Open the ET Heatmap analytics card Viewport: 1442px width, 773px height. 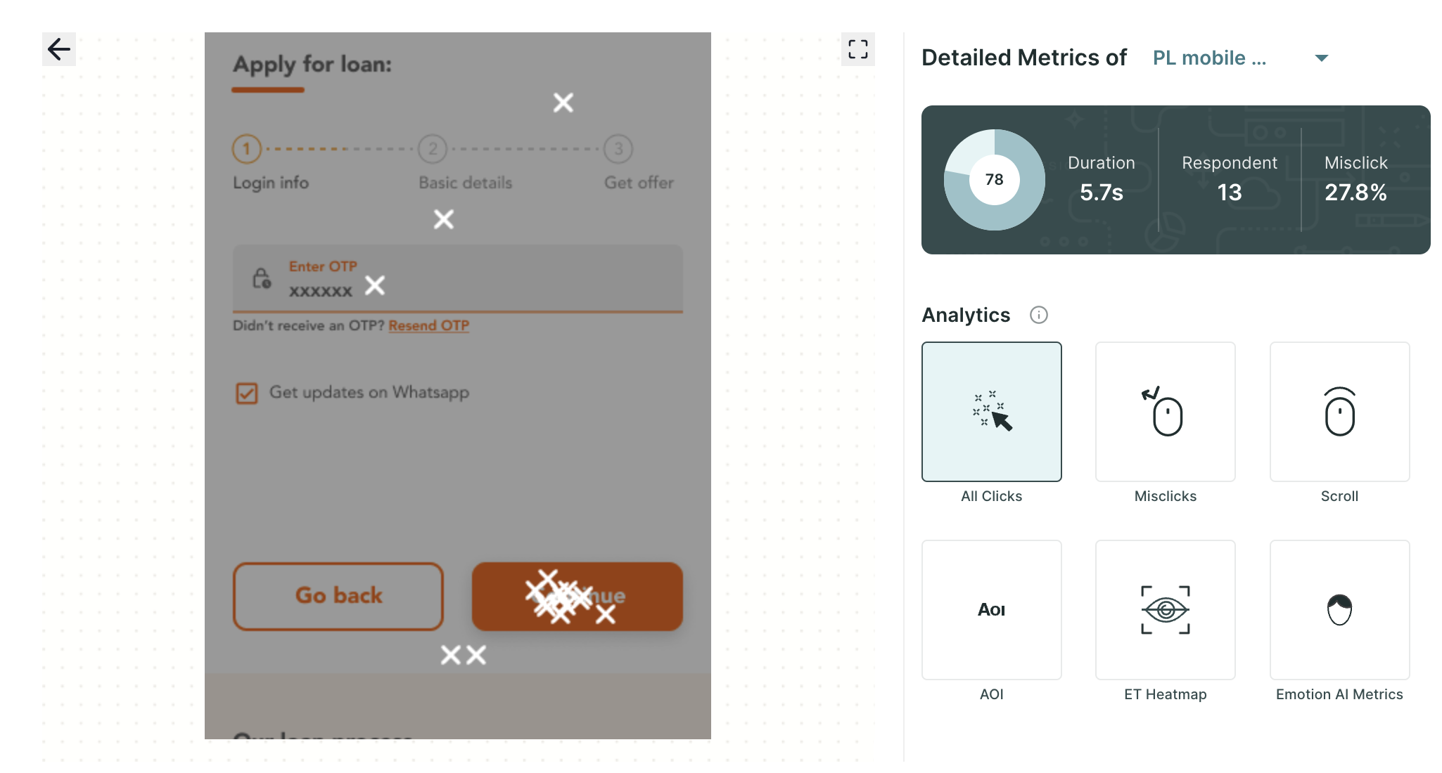click(x=1165, y=609)
